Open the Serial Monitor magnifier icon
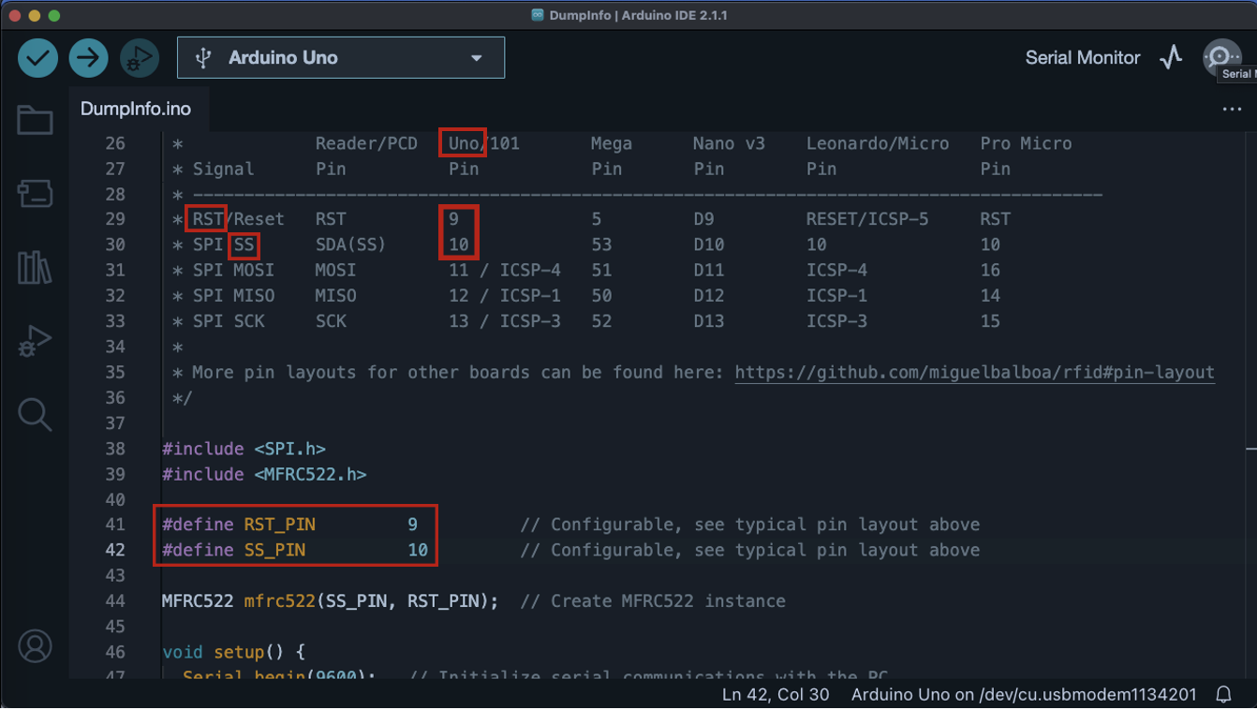The image size is (1257, 710). click(x=1220, y=56)
